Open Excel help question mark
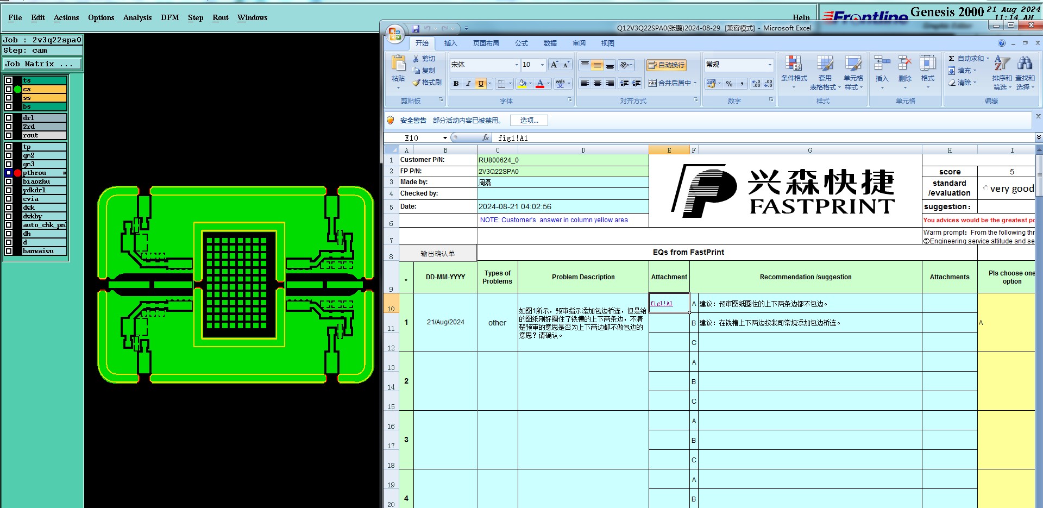Screen dimensions: 1043x508 [x=1002, y=43]
